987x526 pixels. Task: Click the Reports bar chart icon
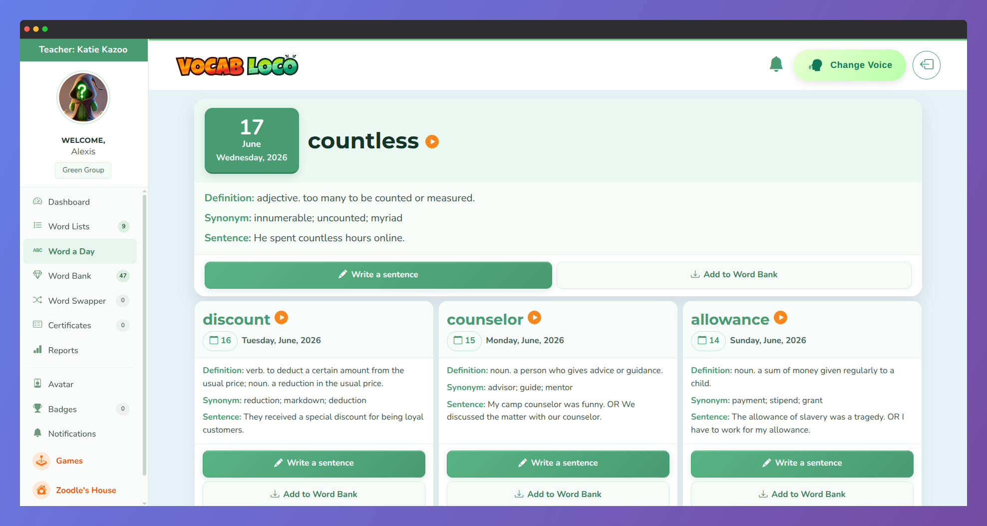coord(37,350)
